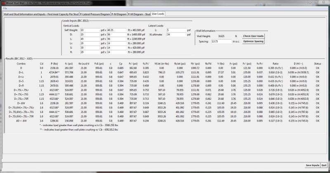
Task: Open the P-M Diagram - Stud tab
Action: click(x=139, y=14)
